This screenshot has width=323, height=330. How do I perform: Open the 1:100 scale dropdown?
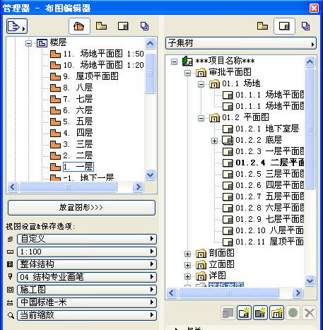point(87,252)
